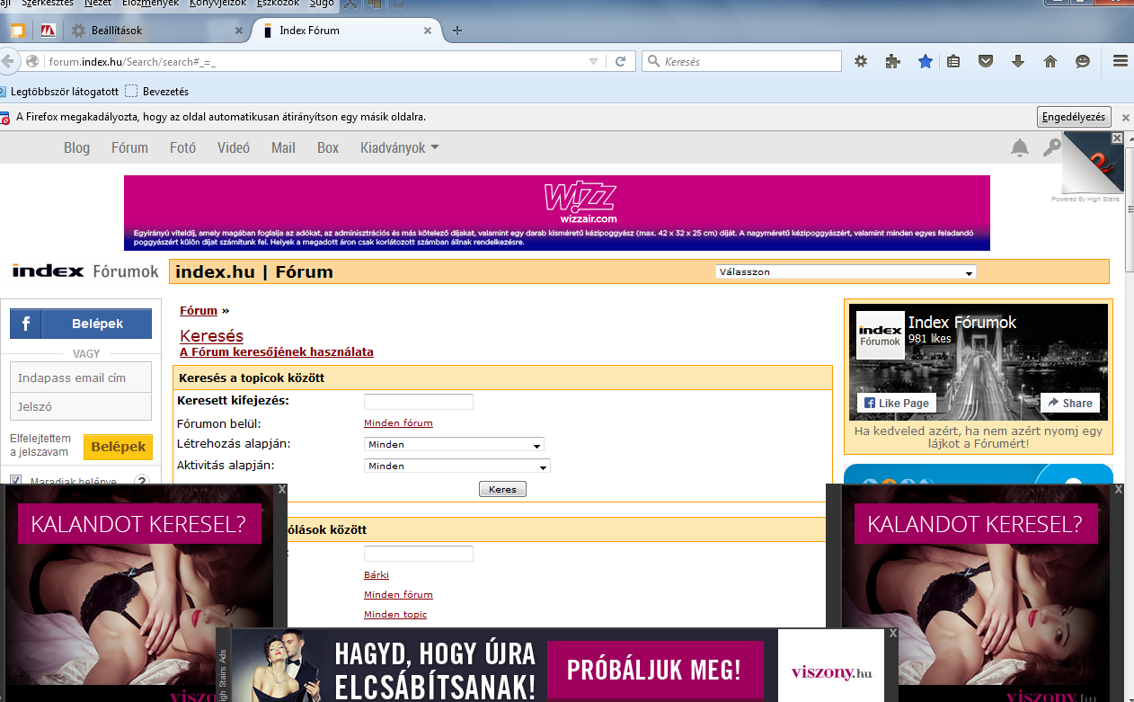Open Videó in the navigation bar
Viewport: 1134px width, 702px height.
[234, 148]
